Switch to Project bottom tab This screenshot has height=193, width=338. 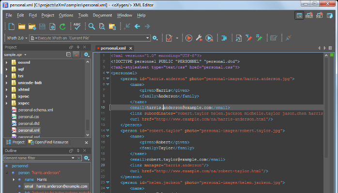(15, 142)
